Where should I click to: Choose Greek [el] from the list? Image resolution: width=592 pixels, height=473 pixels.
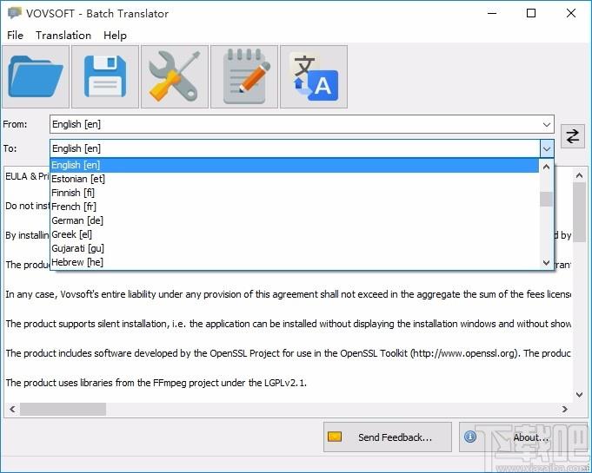tap(295, 234)
